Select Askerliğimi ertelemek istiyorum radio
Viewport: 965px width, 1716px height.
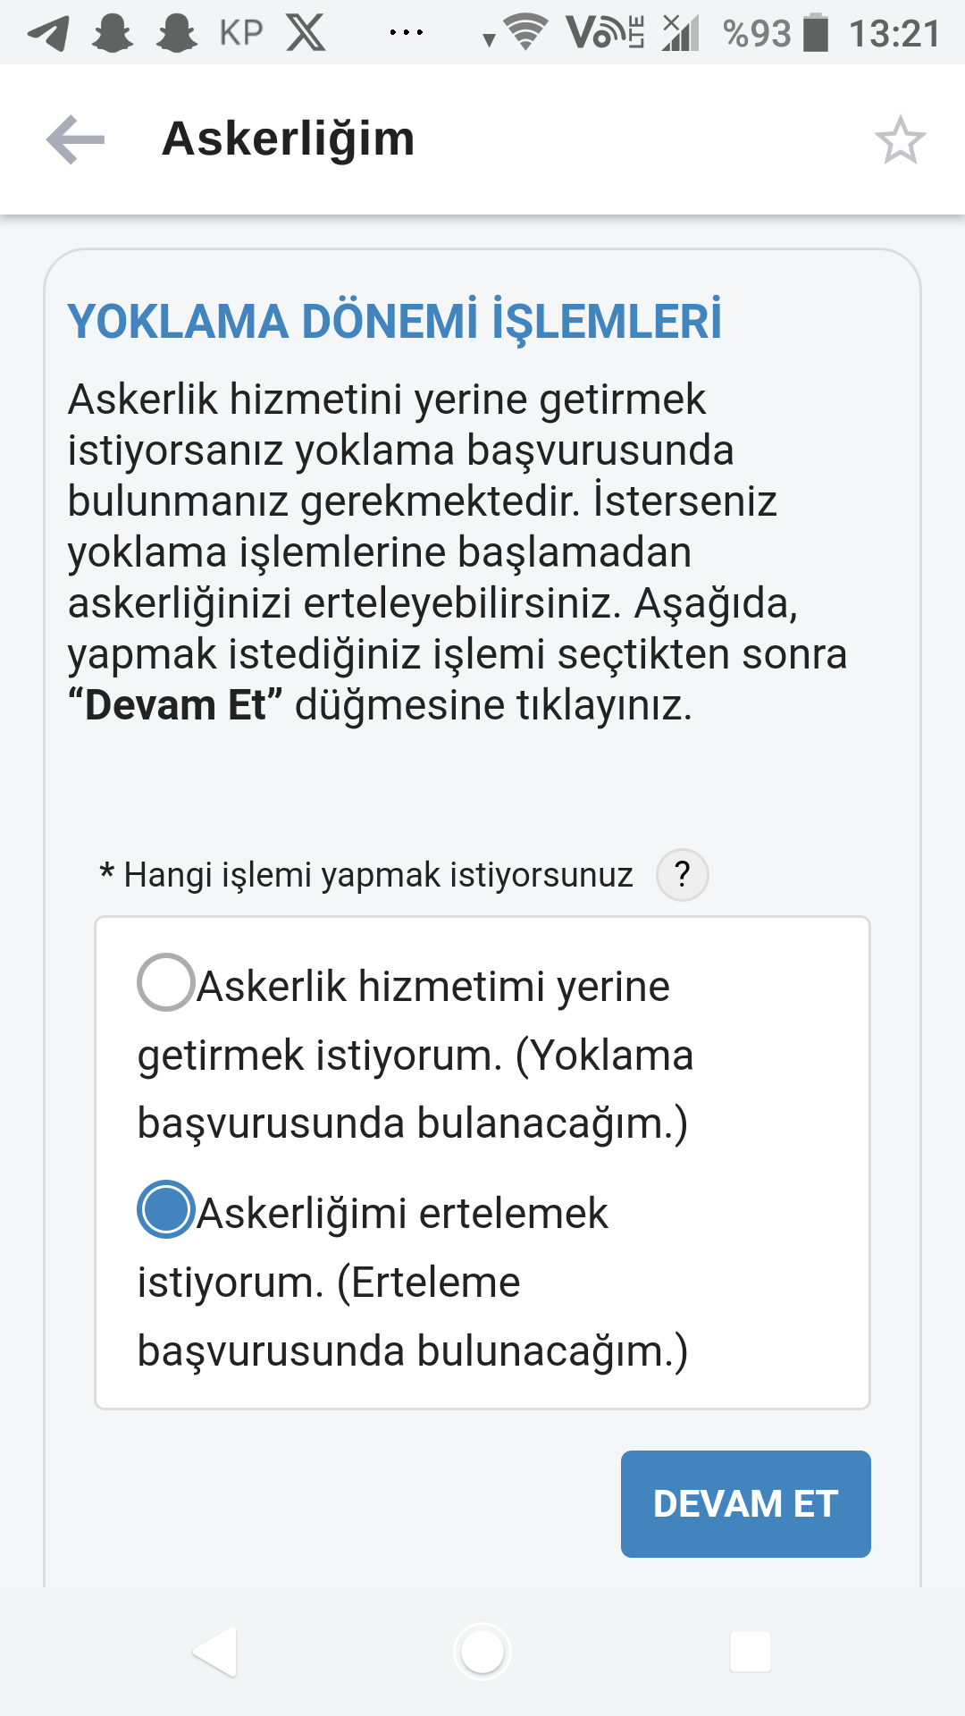click(x=166, y=1209)
